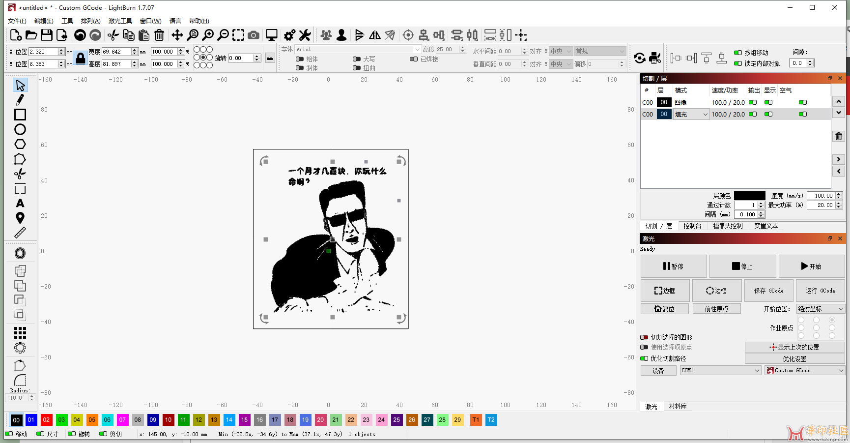Choose the Position Laser marker tool
Screen dimensions: 850x443
pos(20,218)
